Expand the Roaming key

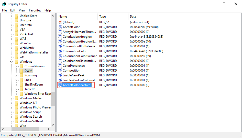(x=16, y=75)
